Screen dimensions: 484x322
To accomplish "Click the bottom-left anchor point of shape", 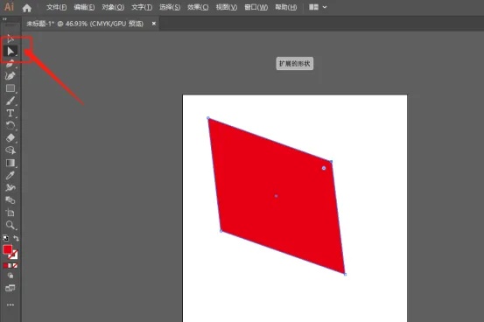I will coord(221,231).
